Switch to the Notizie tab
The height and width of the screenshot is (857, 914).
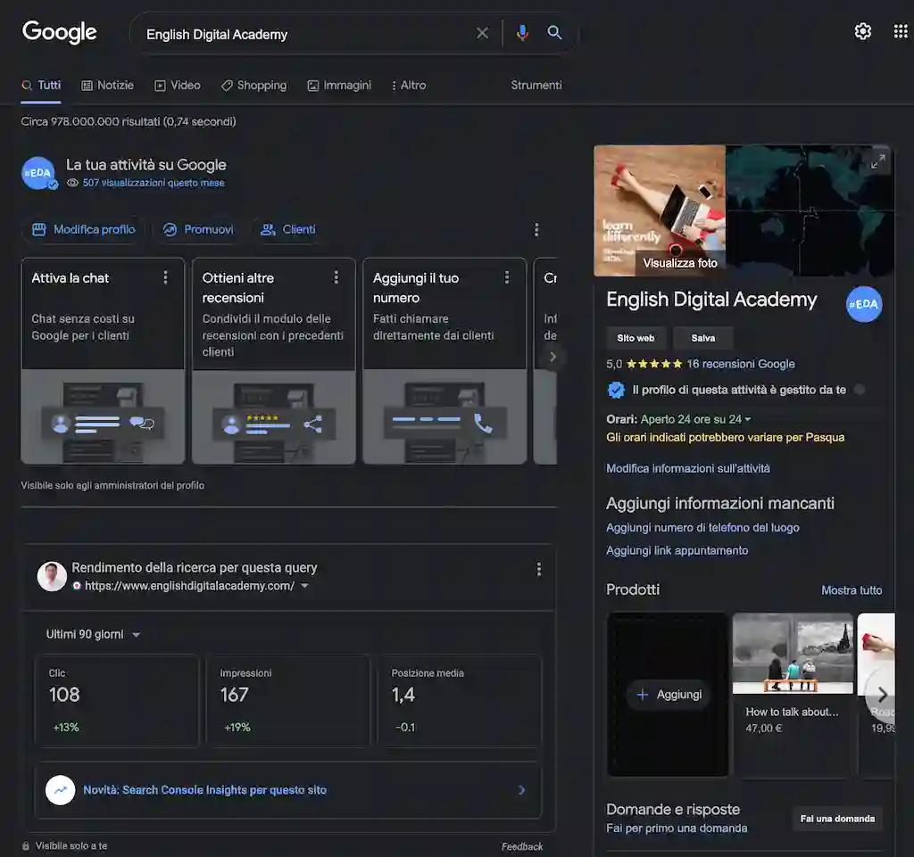click(107, 85)
